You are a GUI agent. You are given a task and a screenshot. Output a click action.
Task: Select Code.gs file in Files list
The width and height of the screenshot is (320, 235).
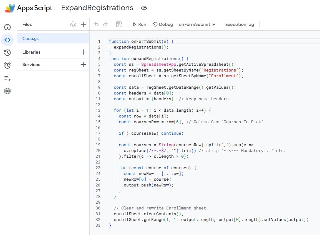[31, 38]
